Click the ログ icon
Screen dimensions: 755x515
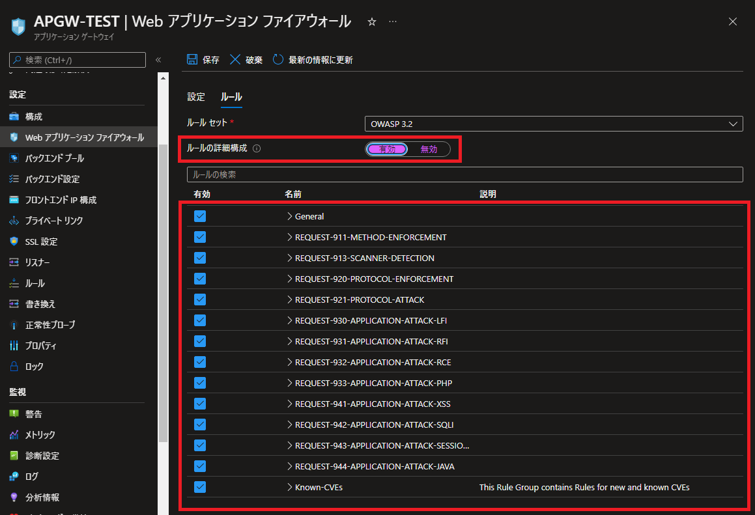[x=14, y=477]
